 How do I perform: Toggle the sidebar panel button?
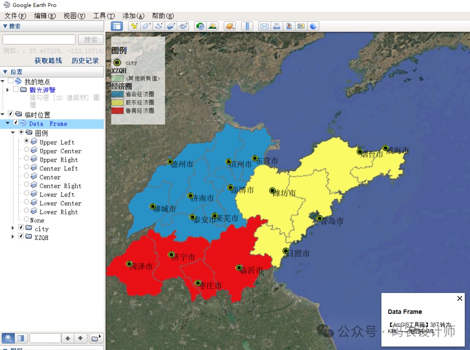117,26
